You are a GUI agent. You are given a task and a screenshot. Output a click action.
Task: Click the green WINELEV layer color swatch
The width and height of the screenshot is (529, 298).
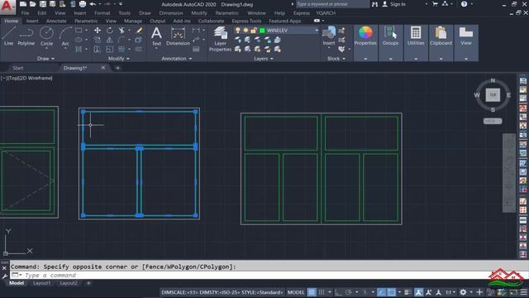262,31
